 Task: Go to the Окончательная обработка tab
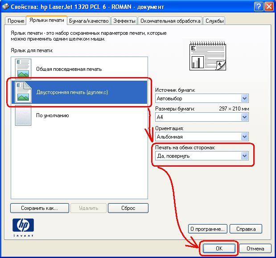(170, 21)
